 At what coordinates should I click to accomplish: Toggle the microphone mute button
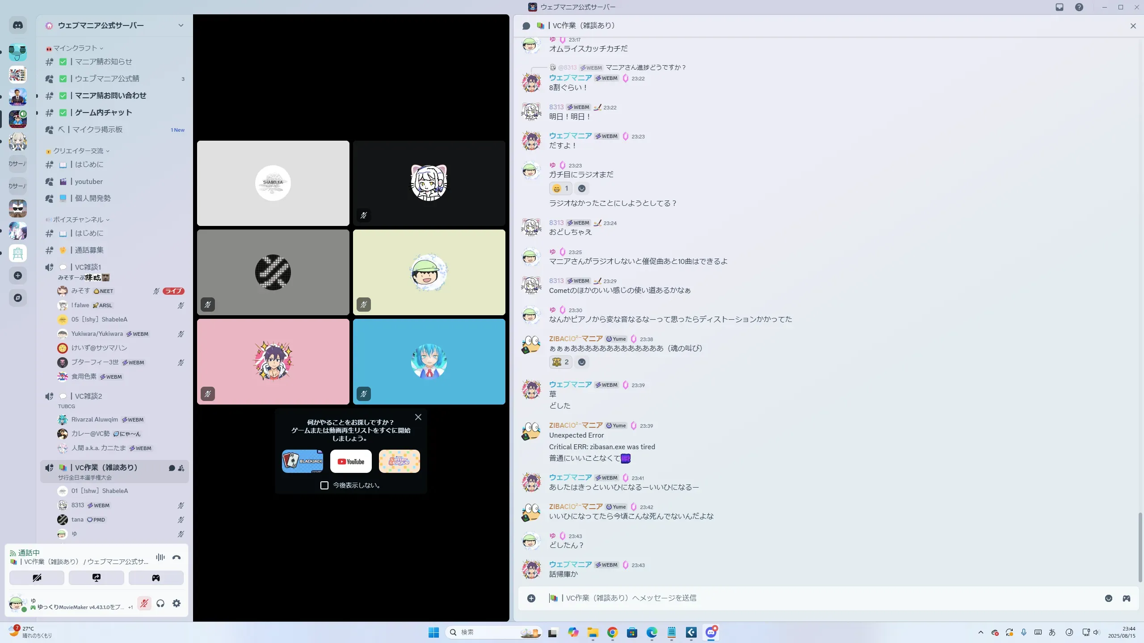pyautogui.click(x=144, y=604)
